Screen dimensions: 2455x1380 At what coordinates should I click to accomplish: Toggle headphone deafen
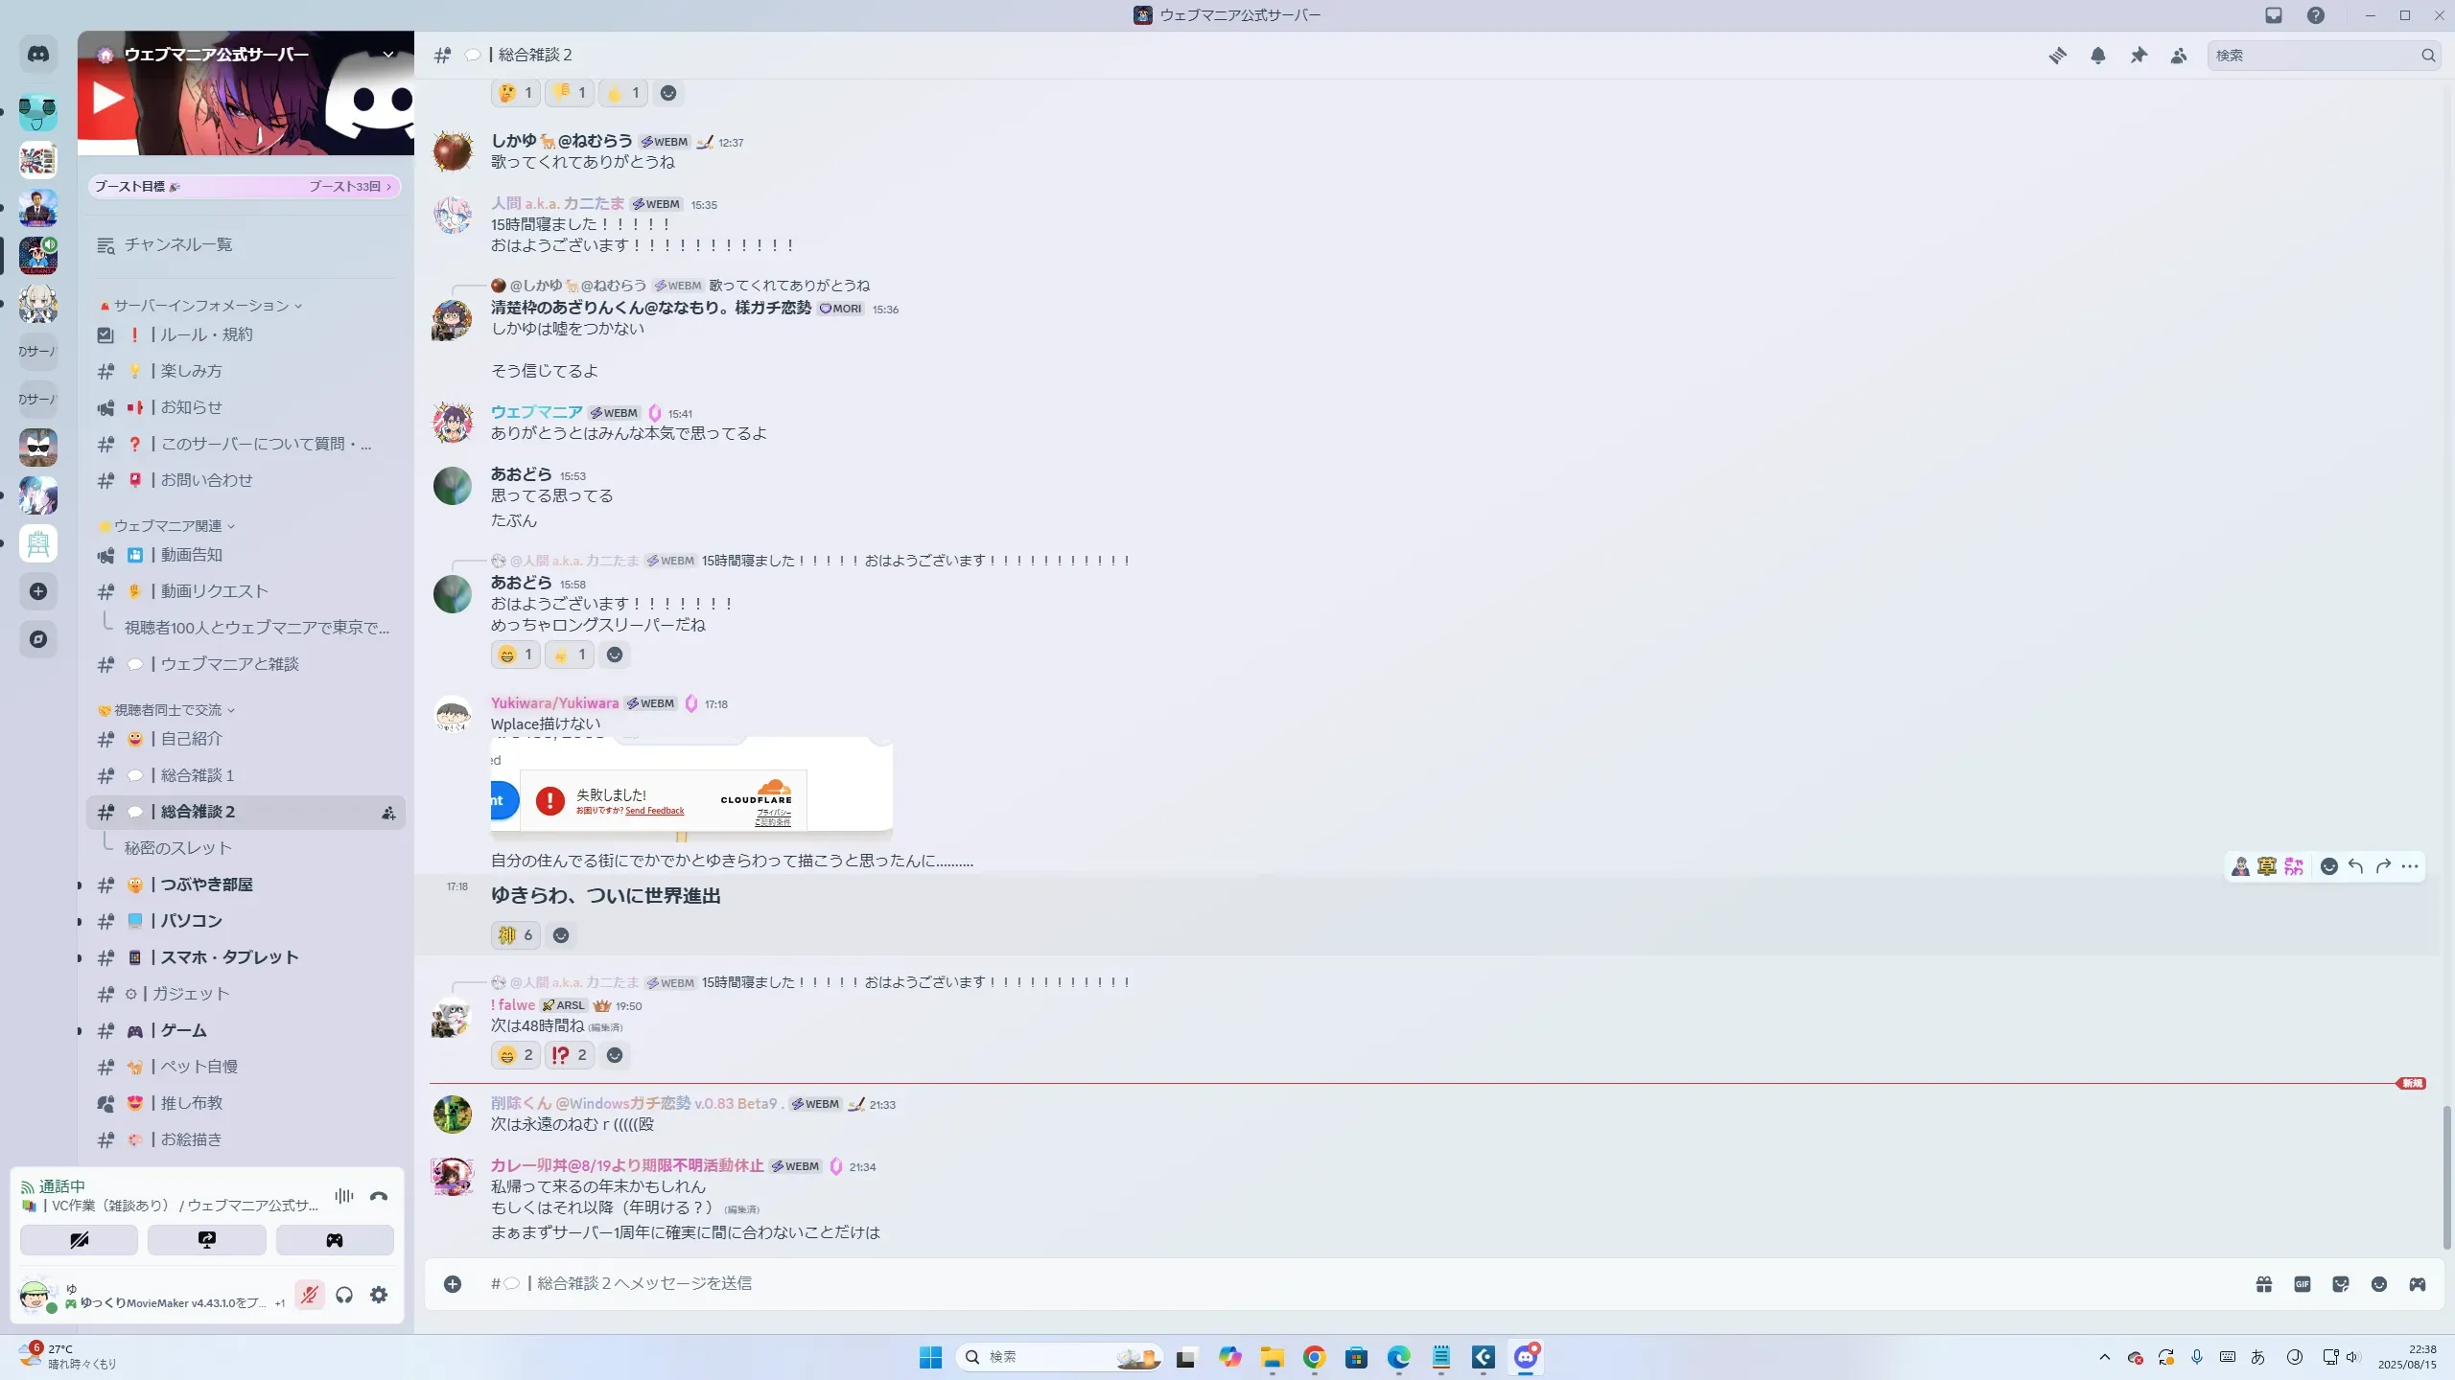pos(344,1296)
